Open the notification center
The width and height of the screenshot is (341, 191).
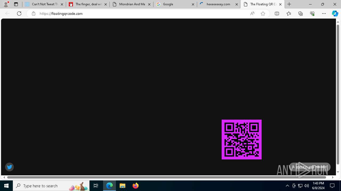click(332, 186)
